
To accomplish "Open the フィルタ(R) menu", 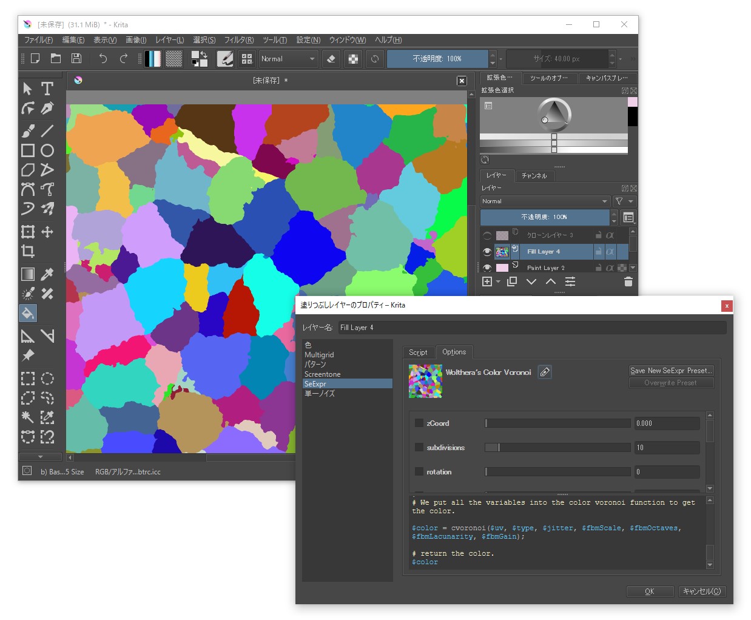I will click(239, 40).
